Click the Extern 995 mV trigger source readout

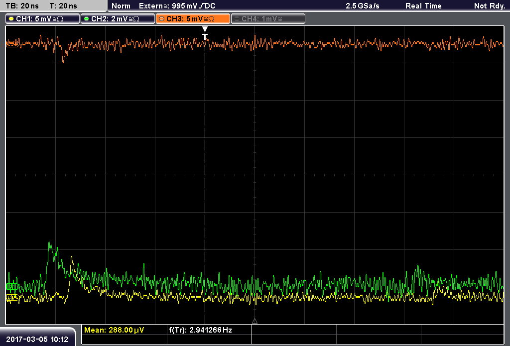tap(177, 6)
